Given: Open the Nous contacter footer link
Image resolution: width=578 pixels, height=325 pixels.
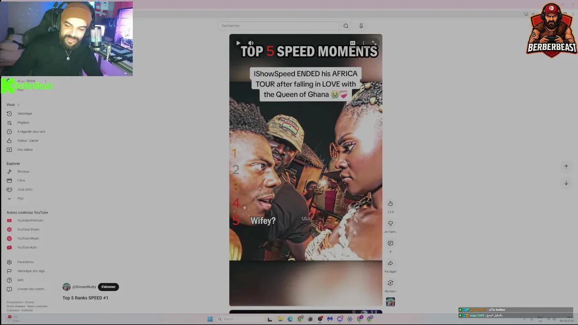Looking at the screenshot, I should point(37,306).
